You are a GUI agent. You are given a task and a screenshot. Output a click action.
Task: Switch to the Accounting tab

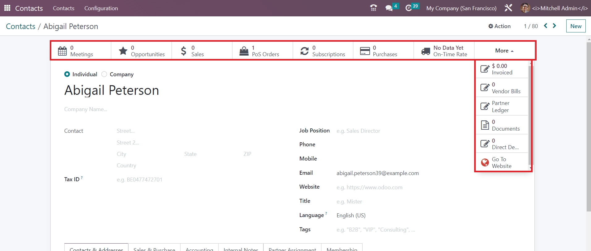(x=199, y=248)
